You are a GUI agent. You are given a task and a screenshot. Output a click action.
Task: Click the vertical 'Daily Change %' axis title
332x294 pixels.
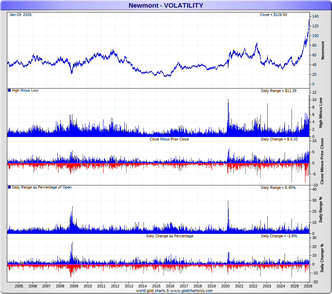point(322,258)
